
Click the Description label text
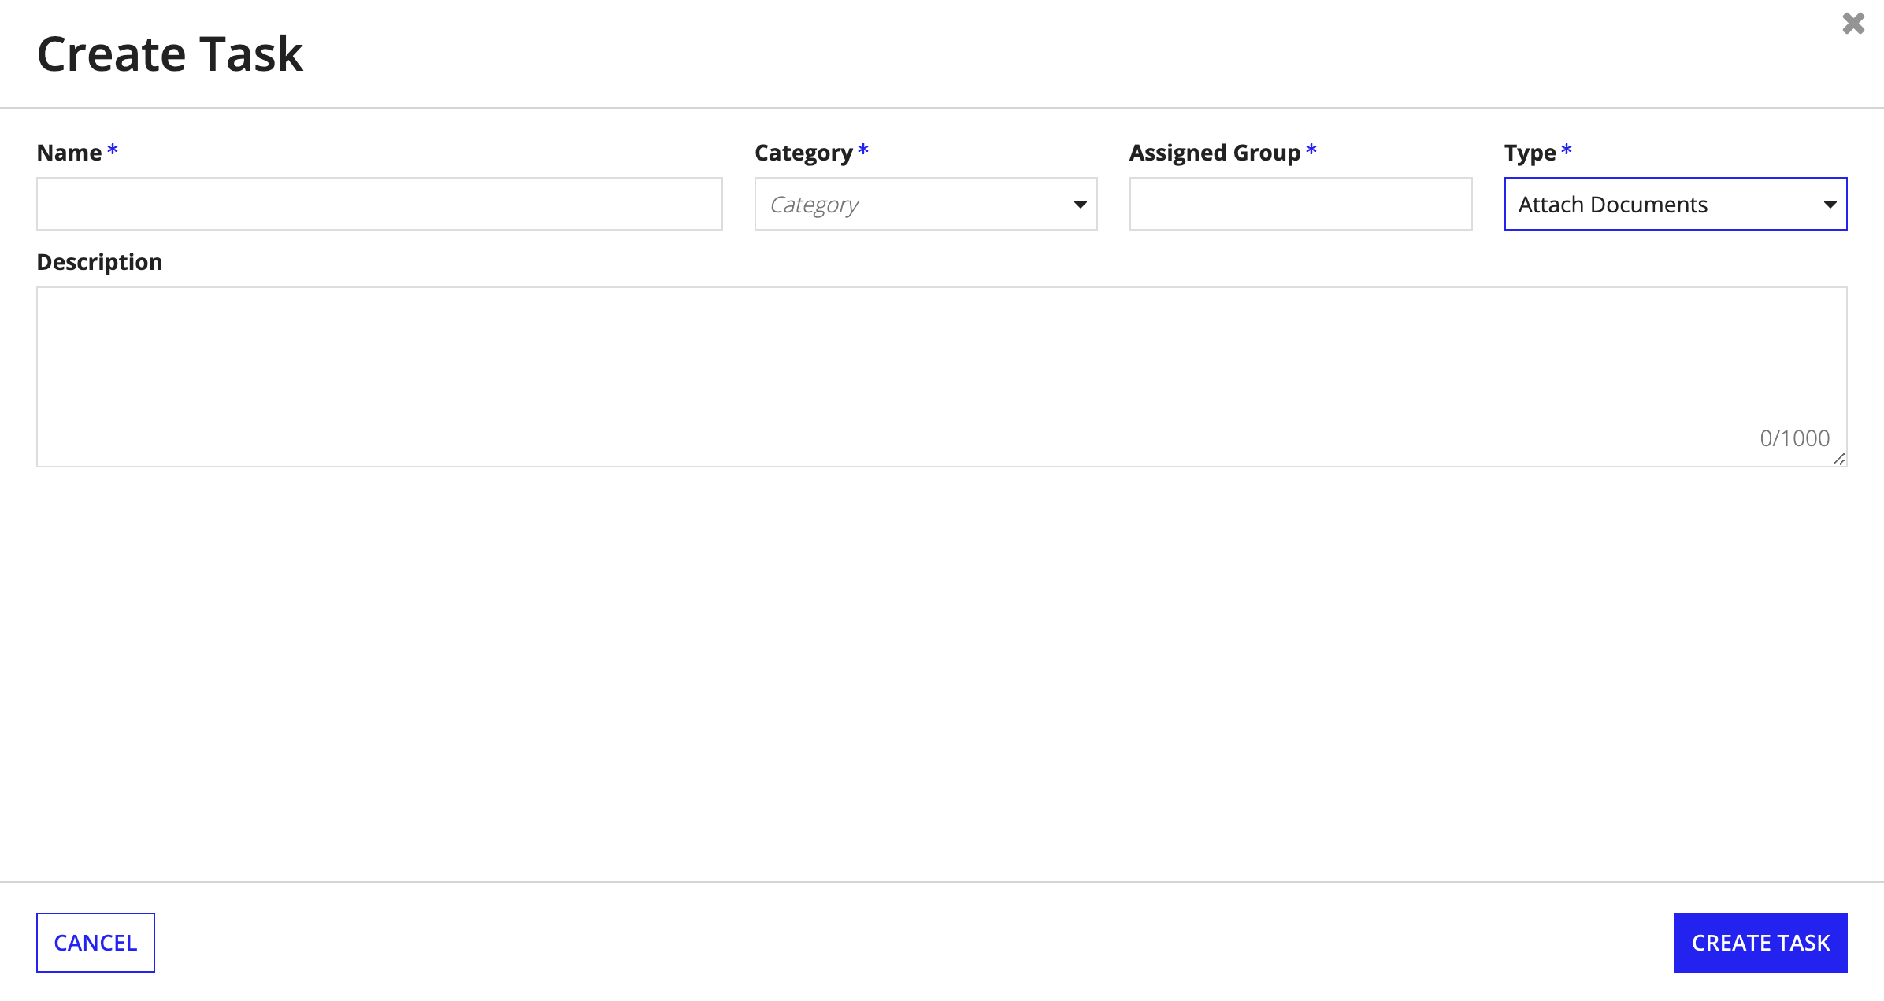(100, 261)
